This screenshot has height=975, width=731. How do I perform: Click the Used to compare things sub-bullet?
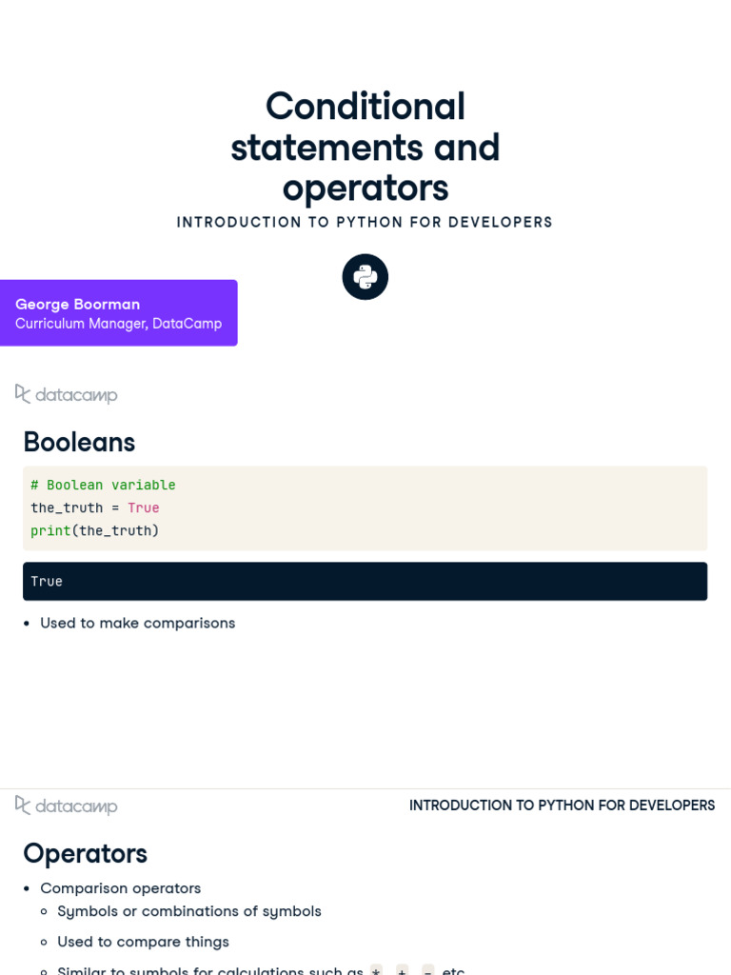[143, 942]
